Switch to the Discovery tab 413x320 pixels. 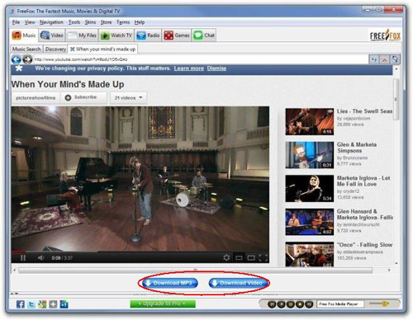pos(55,49)
